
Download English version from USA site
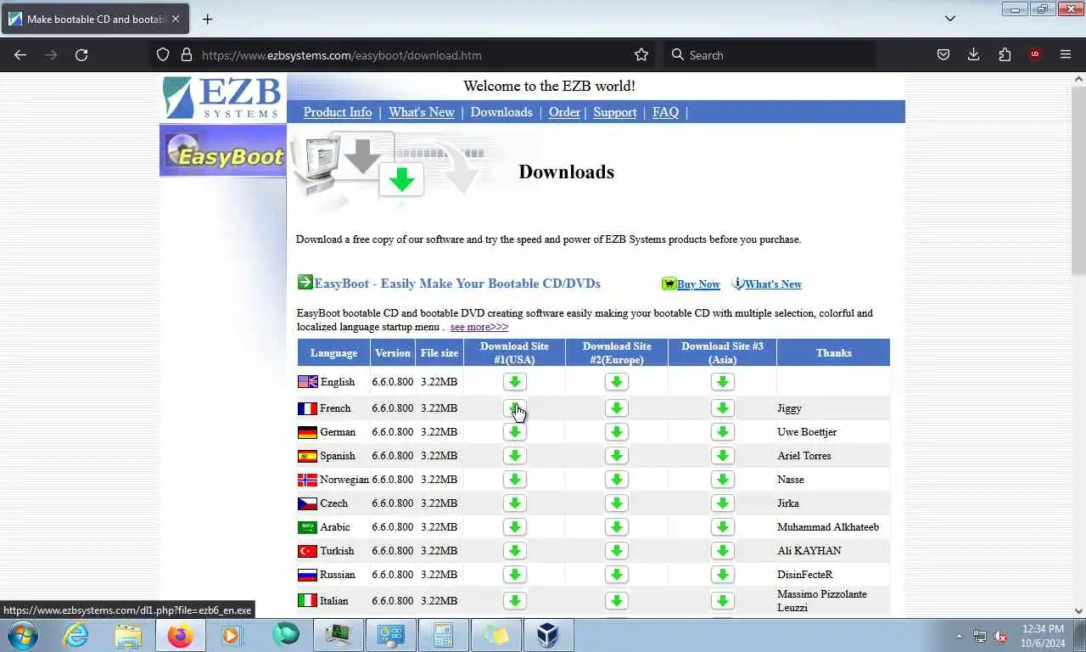pyautogui.click(x=514, y=382)
